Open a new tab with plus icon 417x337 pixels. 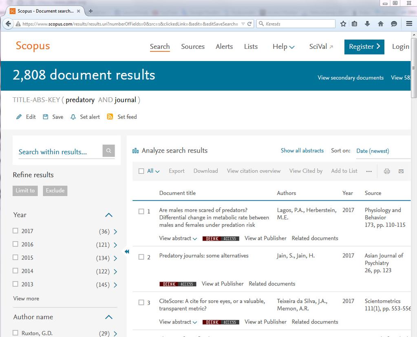[90, 11]
